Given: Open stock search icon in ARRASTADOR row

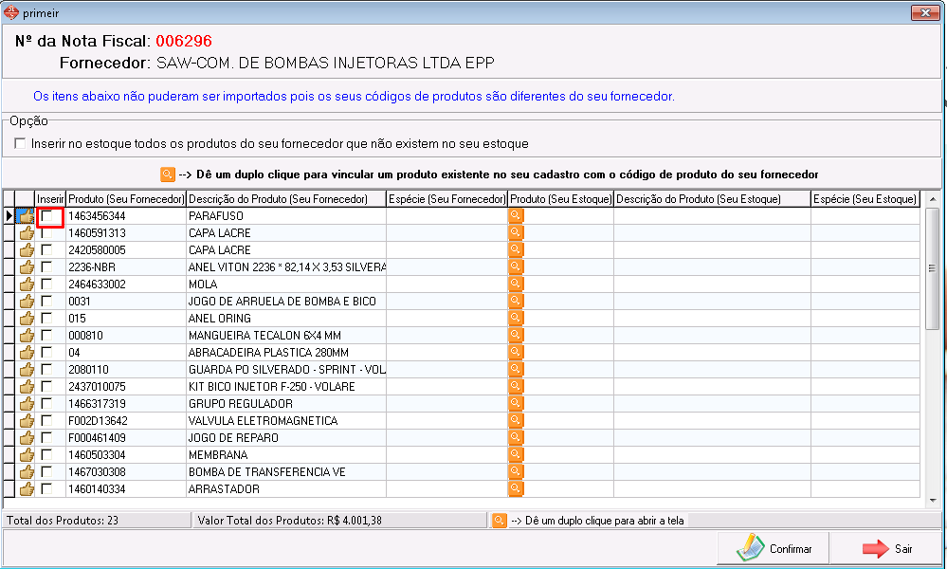Looking at the screenshot, I should (x=515, y=488).
